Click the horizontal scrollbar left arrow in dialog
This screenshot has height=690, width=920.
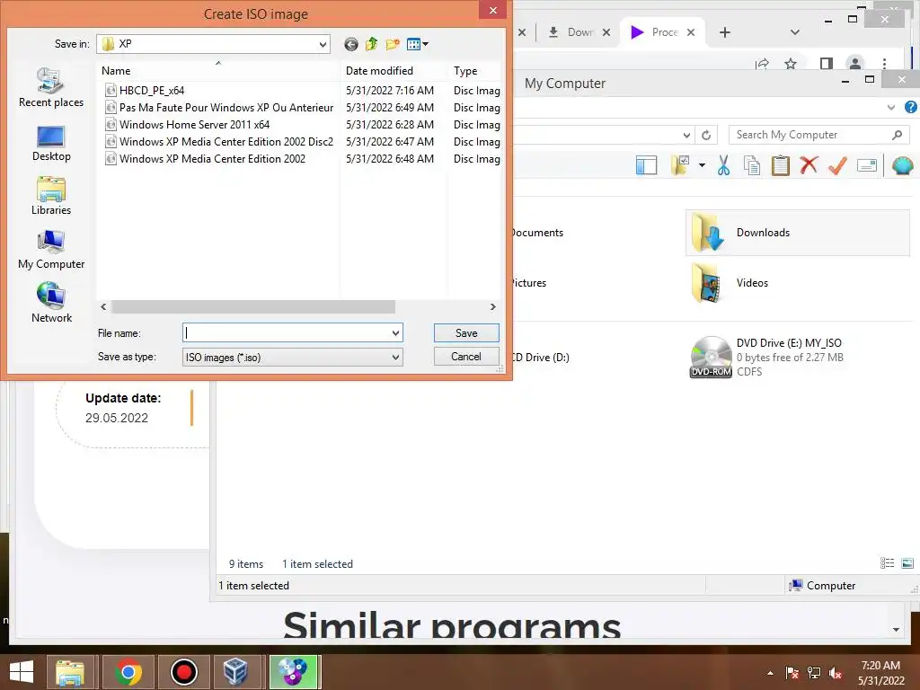[x=104, y=307]
